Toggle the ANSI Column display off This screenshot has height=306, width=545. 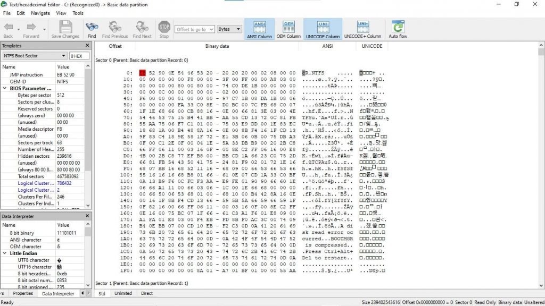coord(259,28)
